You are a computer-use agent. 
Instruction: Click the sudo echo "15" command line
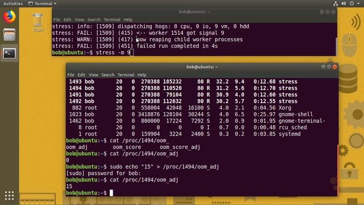click(x=142, y=167)
